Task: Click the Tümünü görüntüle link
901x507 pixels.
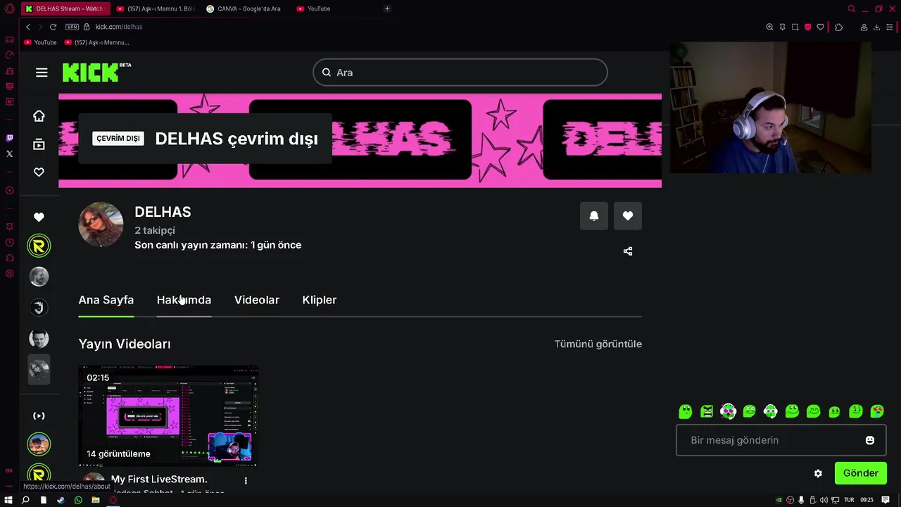Action: pyautogui.click(x=598, y=344)
